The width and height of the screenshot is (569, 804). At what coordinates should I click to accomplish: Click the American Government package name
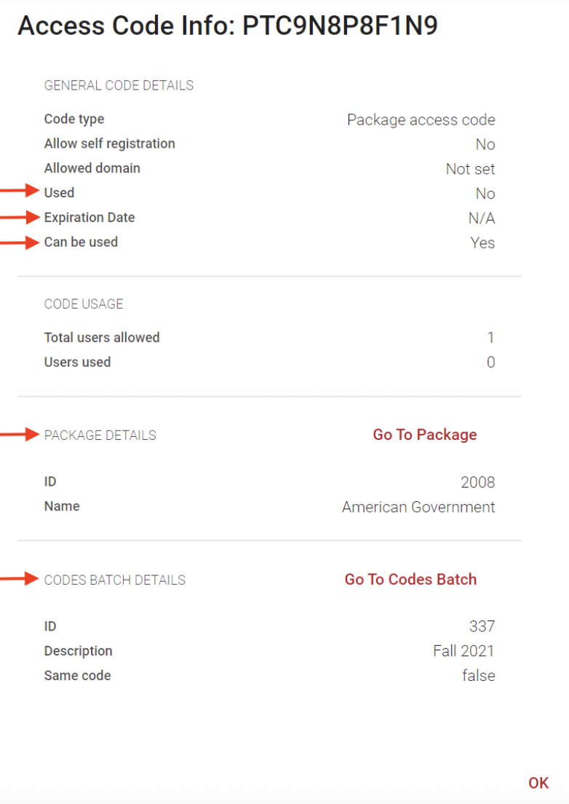pos(418,507)
